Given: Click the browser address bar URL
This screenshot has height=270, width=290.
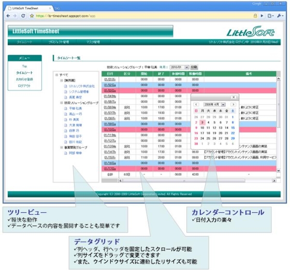Looking at the screenshot, I should (66, 16).
